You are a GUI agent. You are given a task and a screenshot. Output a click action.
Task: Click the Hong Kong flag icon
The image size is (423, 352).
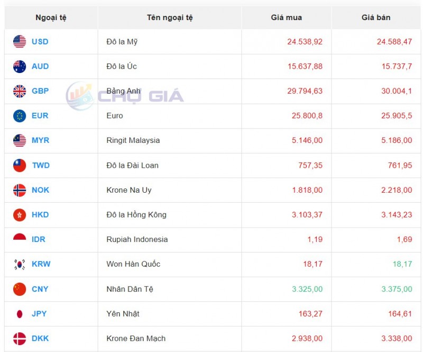(20, 215)
